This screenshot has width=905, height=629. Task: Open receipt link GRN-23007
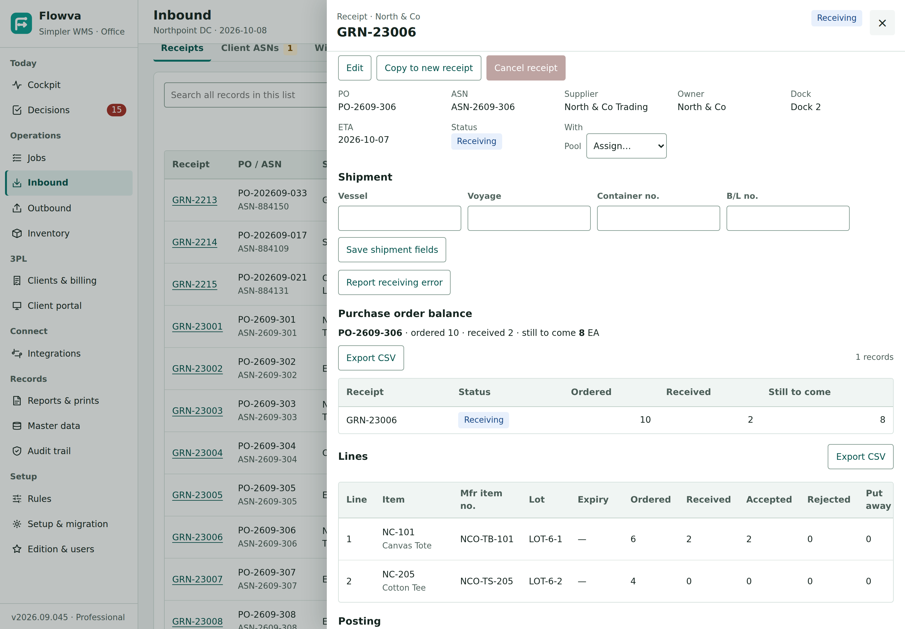pyautogui.click(x=197, y=579)
